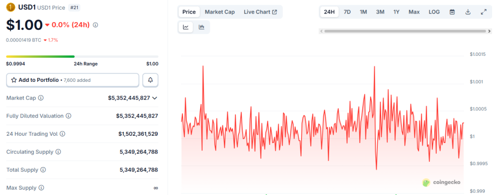Click the Total Supply info icon
The height and width of the screenshot is (195, 494).
tap(43, 170)
